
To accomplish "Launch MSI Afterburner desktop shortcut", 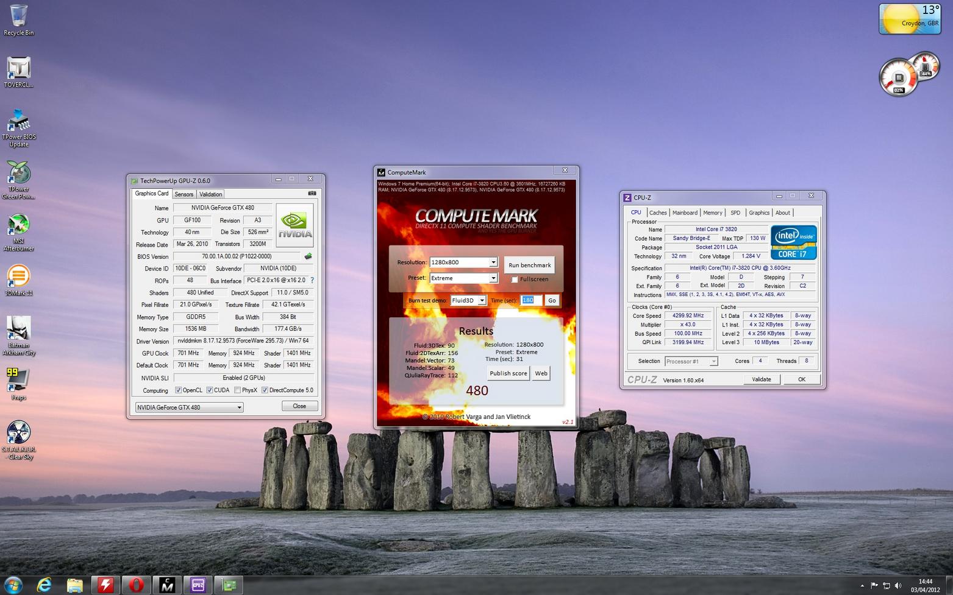I will 19,232.
